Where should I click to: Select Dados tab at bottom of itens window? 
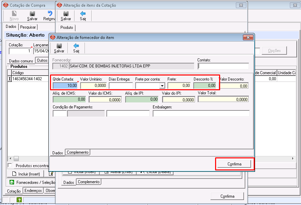[69, 182]
